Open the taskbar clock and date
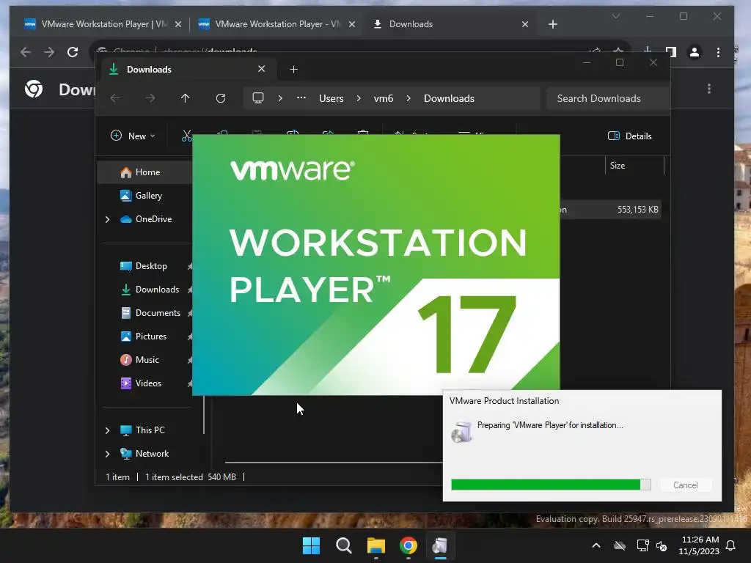Viewport: 751px width, 563px height. (x=699, y=545)
